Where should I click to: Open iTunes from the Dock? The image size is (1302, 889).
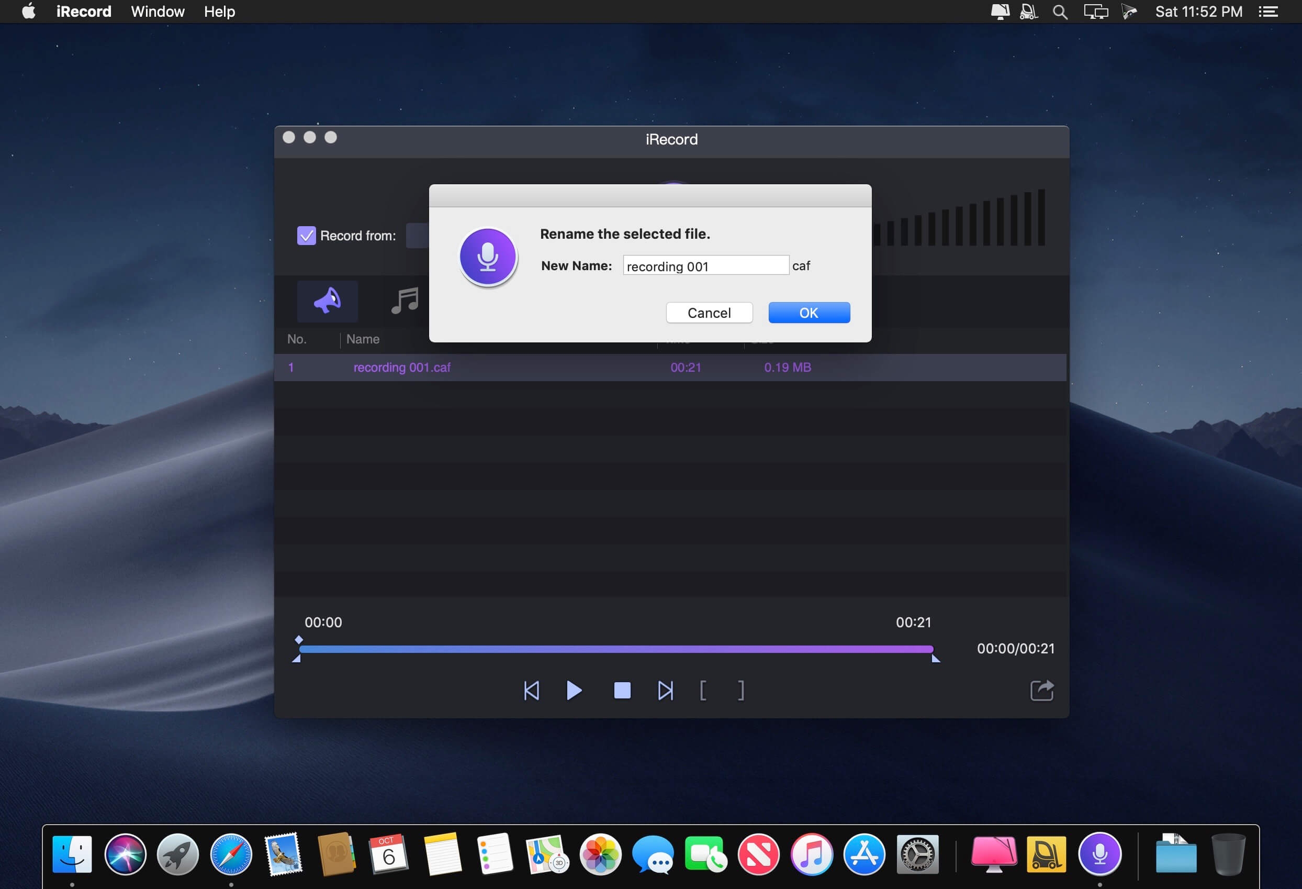pyautogui.click(x=811, y=854)
